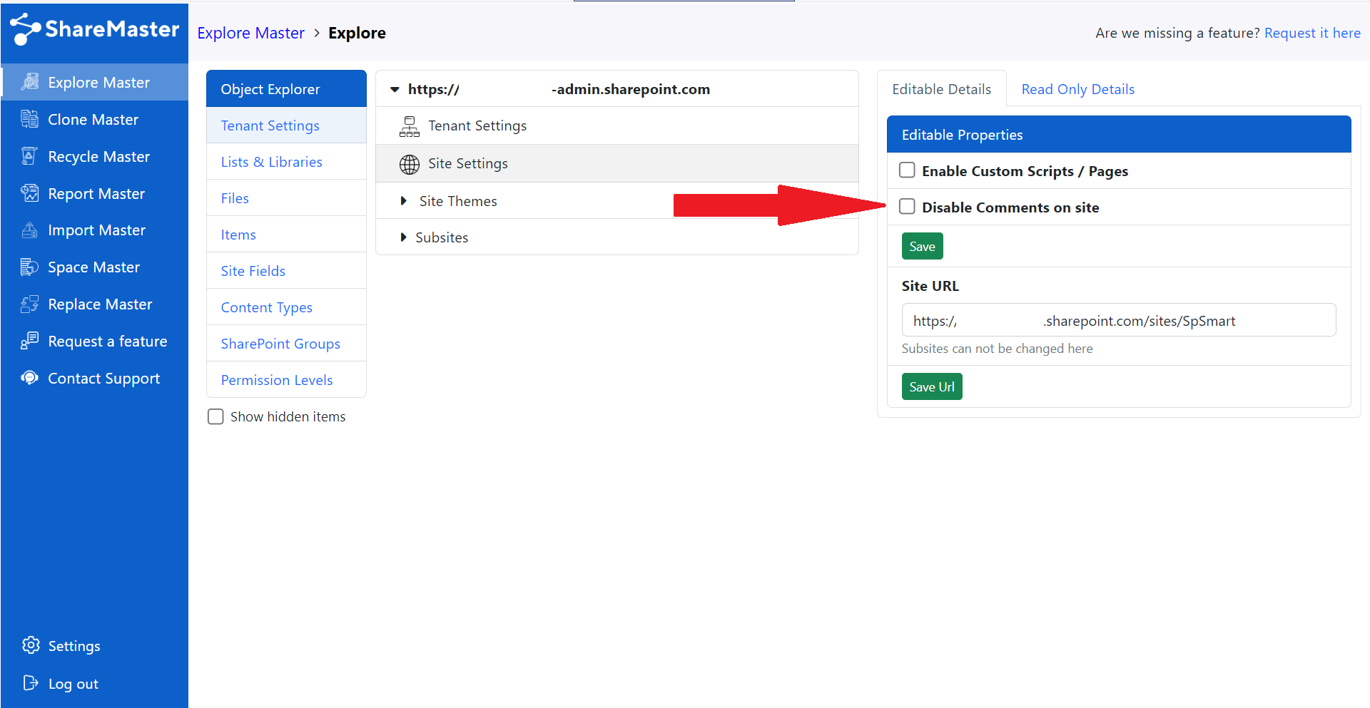Open SharePoint Groups in Object Explorer

286,344
